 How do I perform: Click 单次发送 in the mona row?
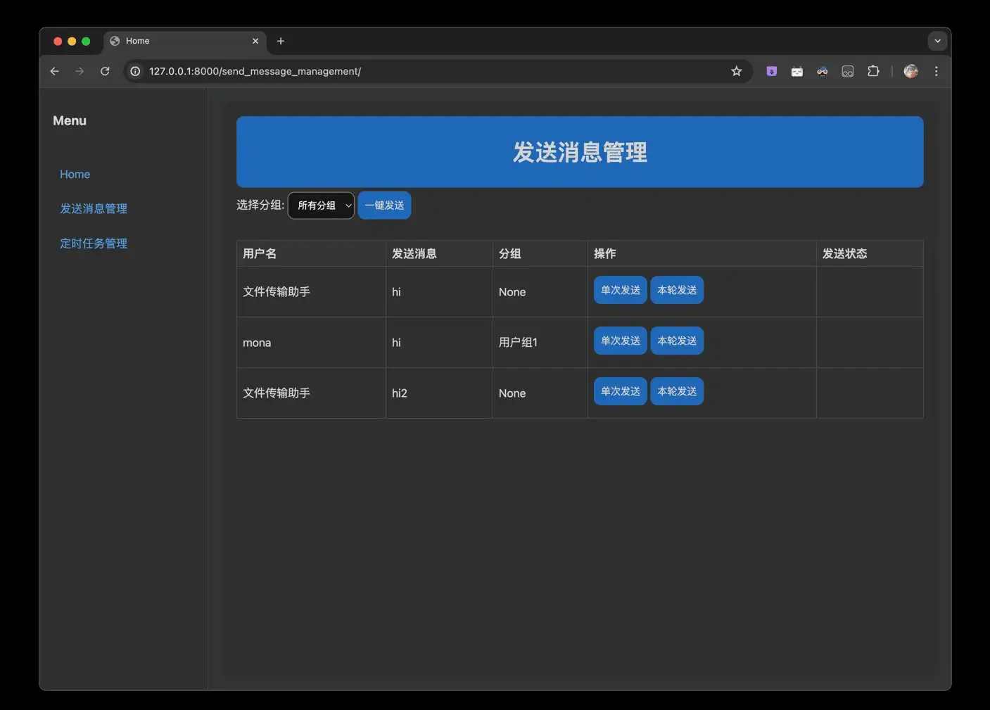(x=620, y=341)
